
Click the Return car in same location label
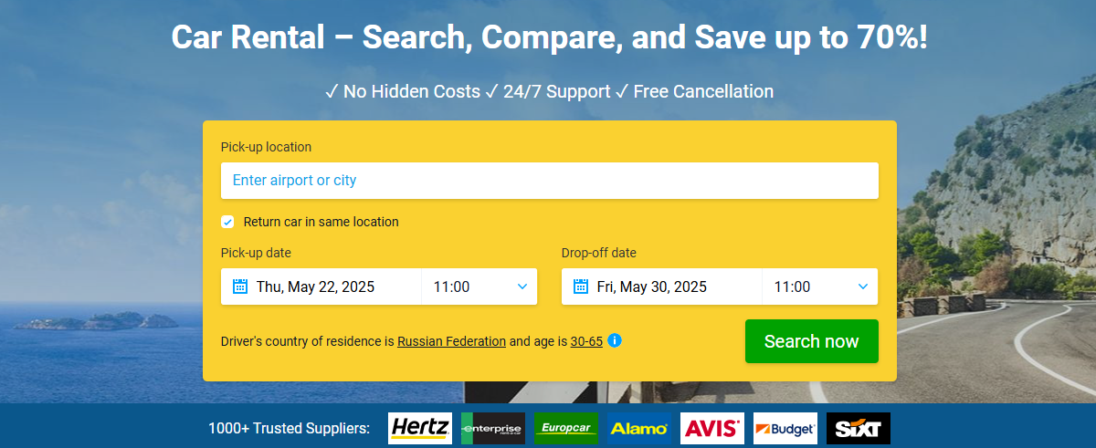pos(321,222)
